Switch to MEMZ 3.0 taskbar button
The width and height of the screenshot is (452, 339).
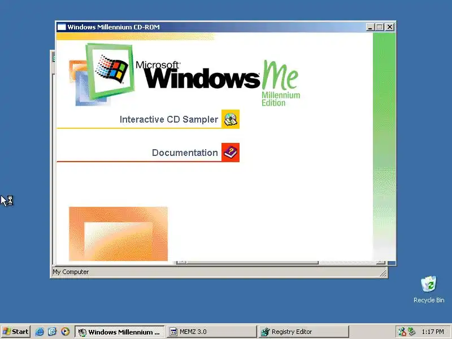pos(211,332)
